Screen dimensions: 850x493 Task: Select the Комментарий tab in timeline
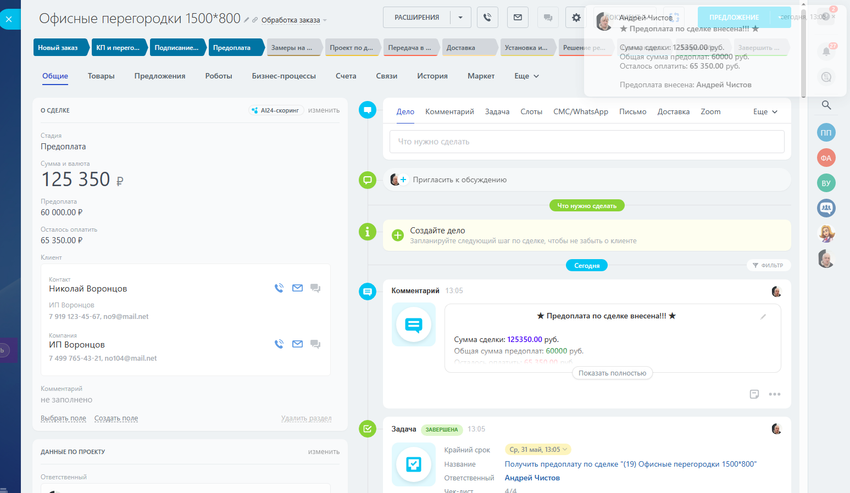point(449,112)
